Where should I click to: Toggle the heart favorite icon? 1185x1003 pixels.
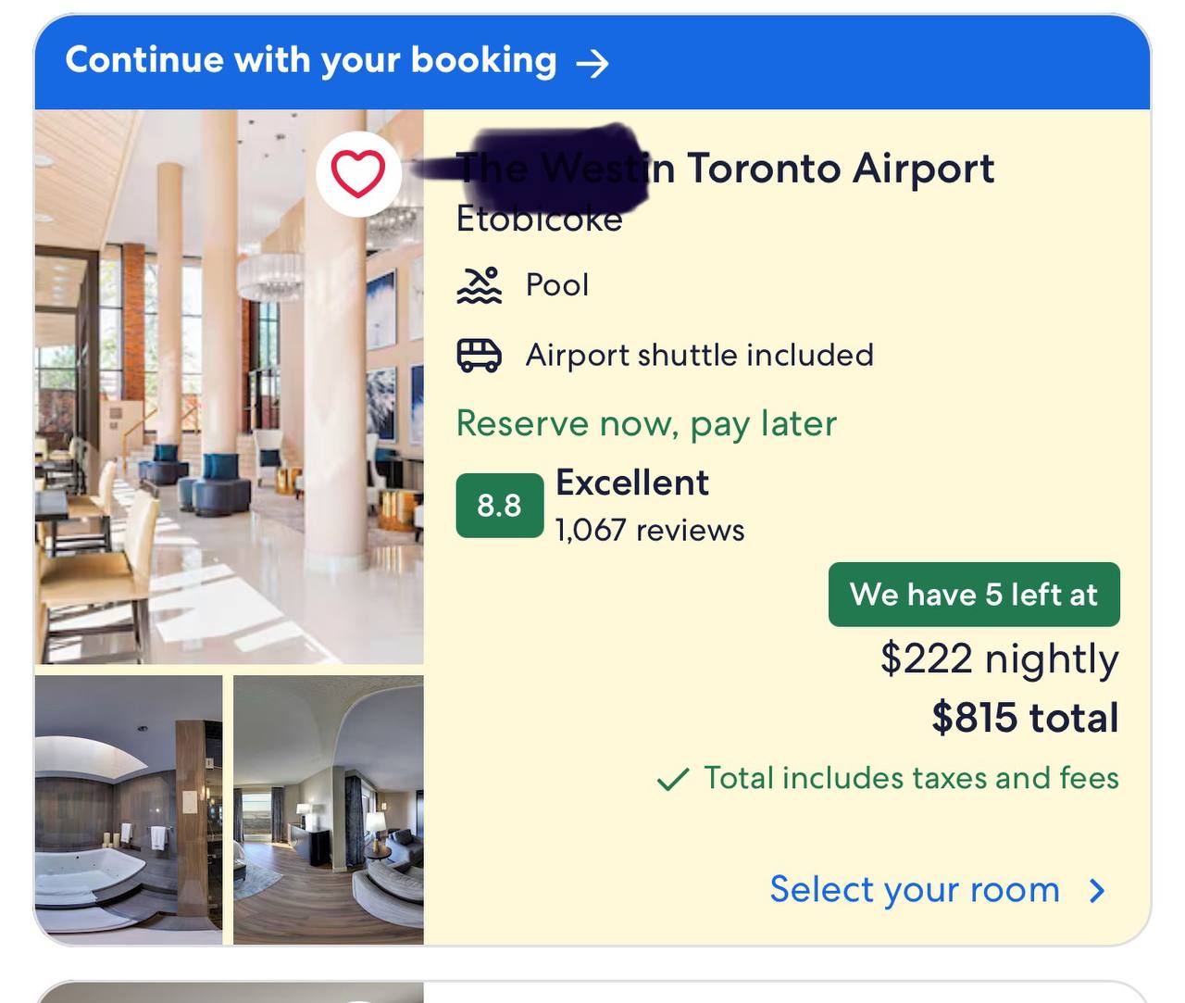coord(358,174)
